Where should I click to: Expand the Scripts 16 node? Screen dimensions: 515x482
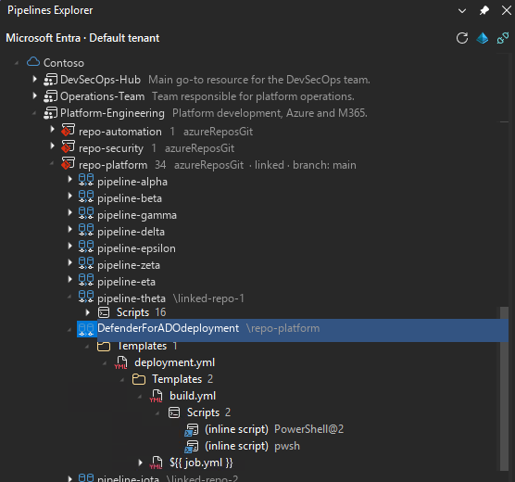[x=88, y=312]
